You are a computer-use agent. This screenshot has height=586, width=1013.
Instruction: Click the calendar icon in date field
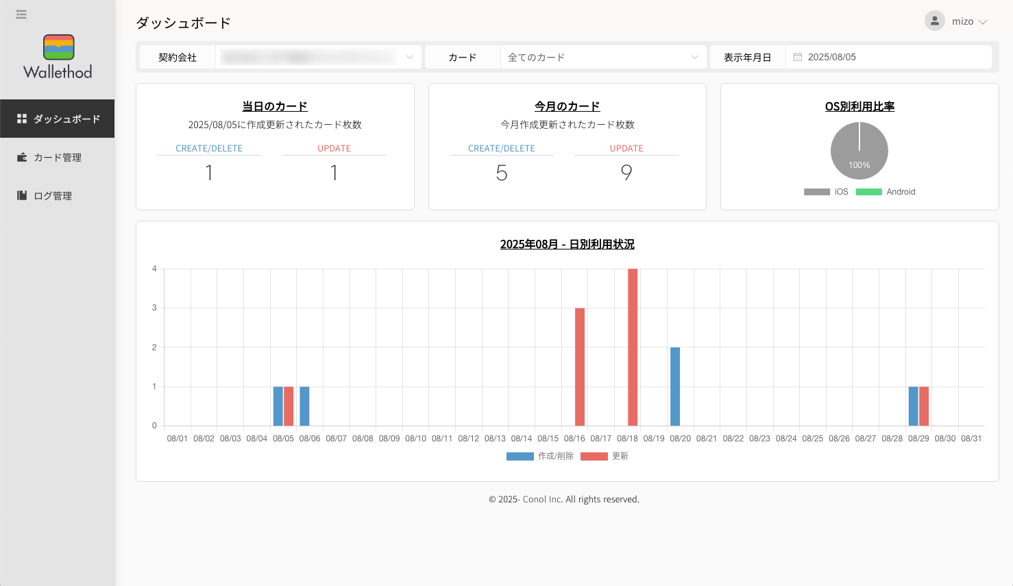coord(797,57)
